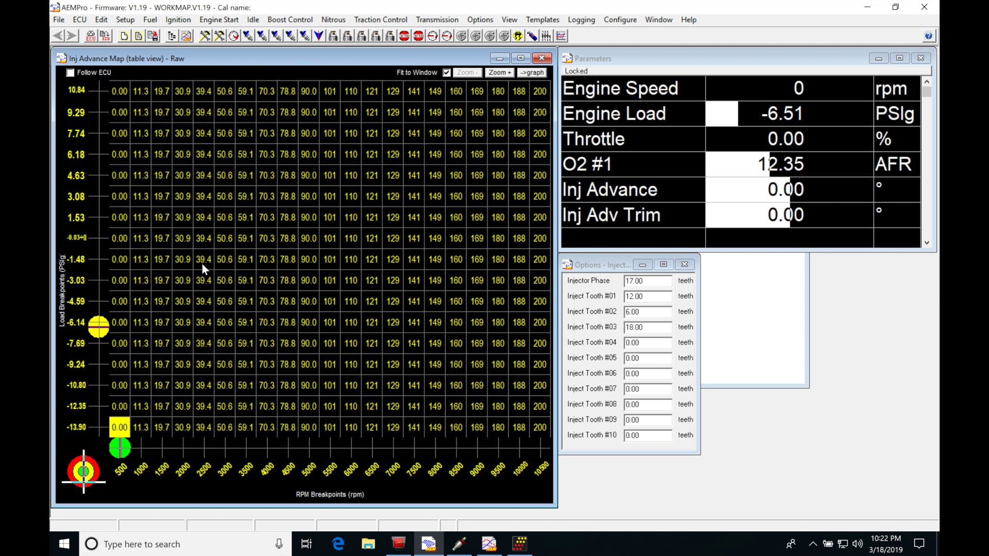This screenshot has height=556, width=989.
Task: Select the wrench setup tool icon
Action: tap(204, 36)
